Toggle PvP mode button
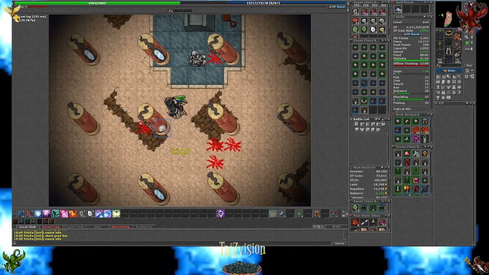This screenshot has width=489, height=275. click(x=469, y=49)
